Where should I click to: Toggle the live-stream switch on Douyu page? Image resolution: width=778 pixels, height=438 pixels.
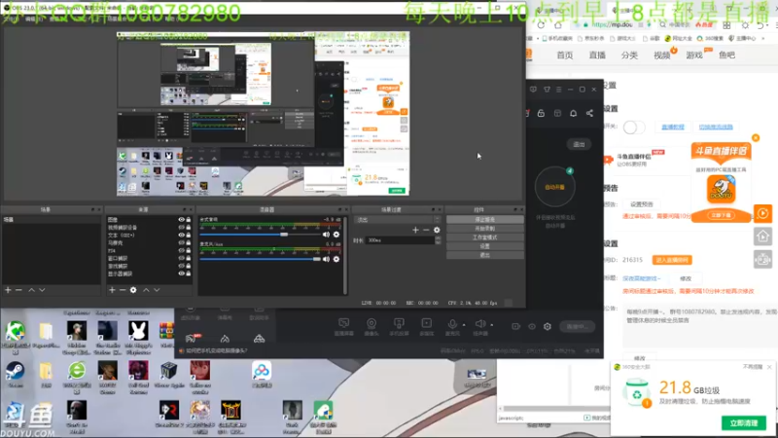tap(634, 128)
